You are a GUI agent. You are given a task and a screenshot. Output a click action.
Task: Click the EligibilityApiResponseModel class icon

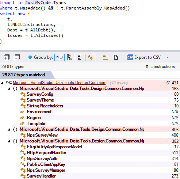coord(23,147)
